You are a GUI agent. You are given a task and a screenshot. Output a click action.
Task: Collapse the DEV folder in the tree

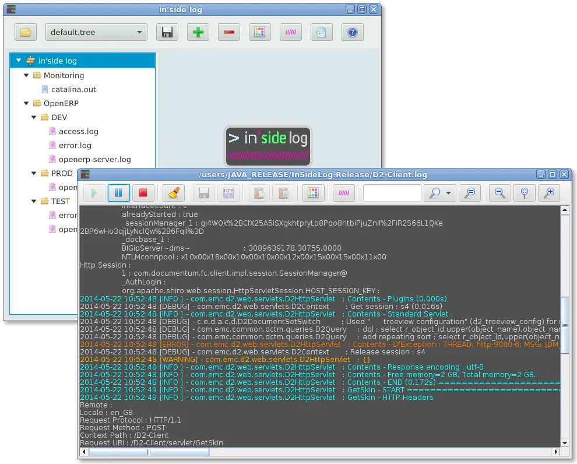click(x=33, y=117)
